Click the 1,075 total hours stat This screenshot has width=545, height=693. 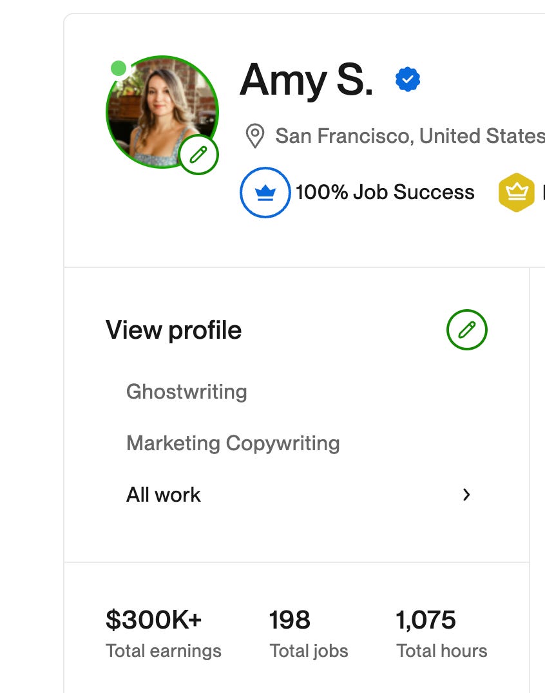pyautogui.click(x=425, y=620)
